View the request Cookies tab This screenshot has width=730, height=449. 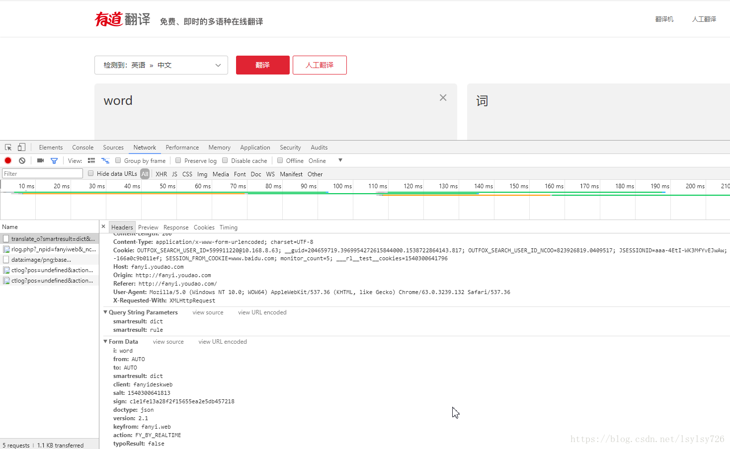click(x=204, y=227)
